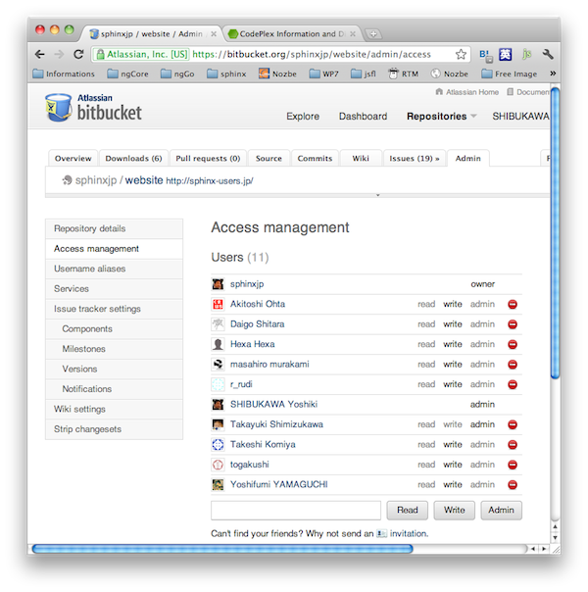Set masahiro murakami's access to read
This screenshot has height=592, width=588.
click(x=426, y=365)
